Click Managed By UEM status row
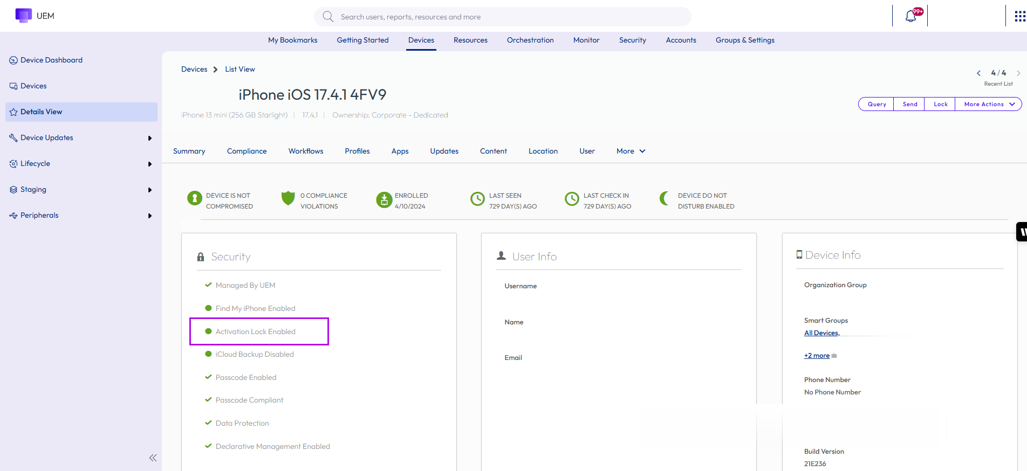 (240, 286)
